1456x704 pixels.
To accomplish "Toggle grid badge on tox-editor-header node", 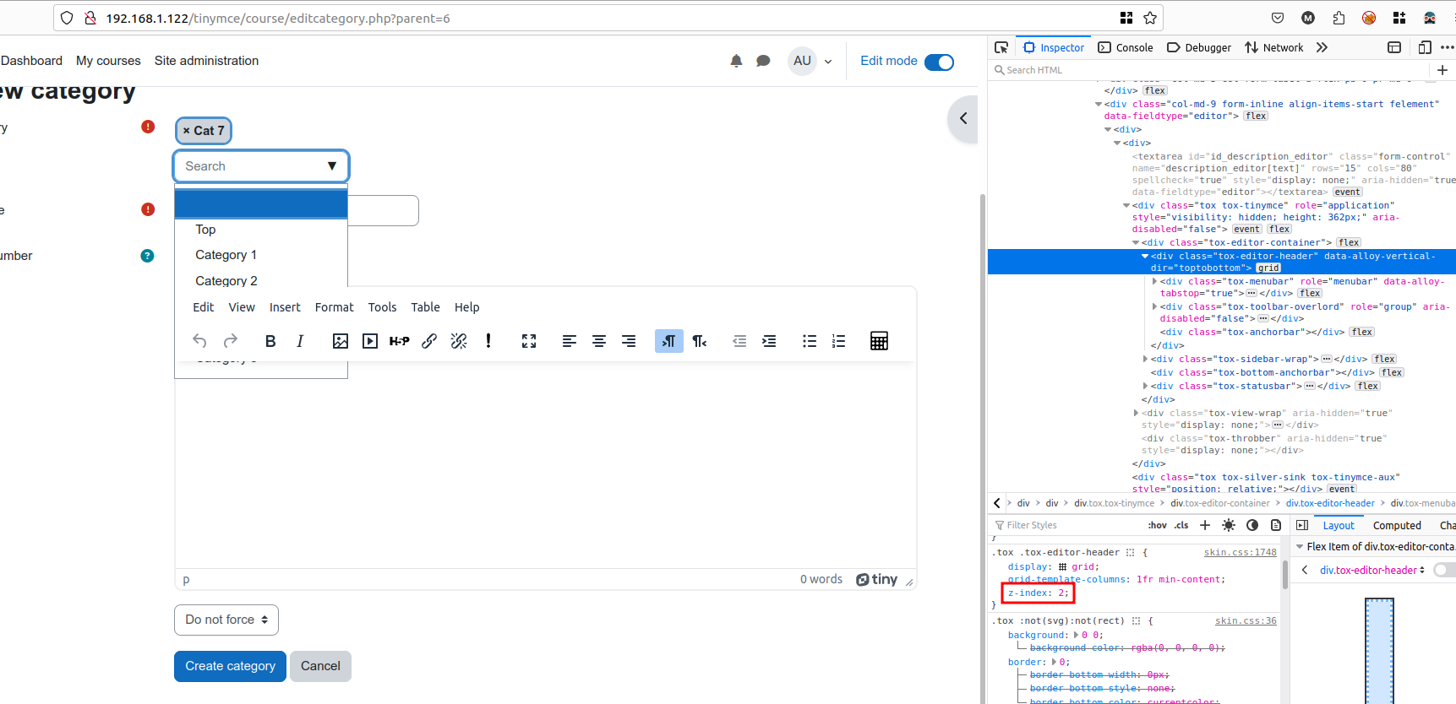I will pyautogui.click(x=1268, y=268).
